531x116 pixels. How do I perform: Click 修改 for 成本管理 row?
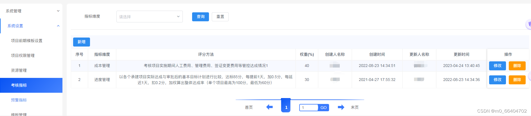pos(498,66)
